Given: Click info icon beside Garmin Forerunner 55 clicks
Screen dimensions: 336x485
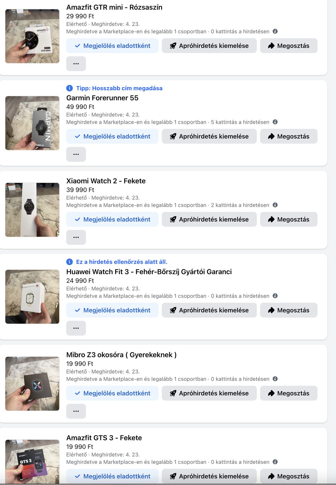Looking at the screenshot, I should click(275, 122).
